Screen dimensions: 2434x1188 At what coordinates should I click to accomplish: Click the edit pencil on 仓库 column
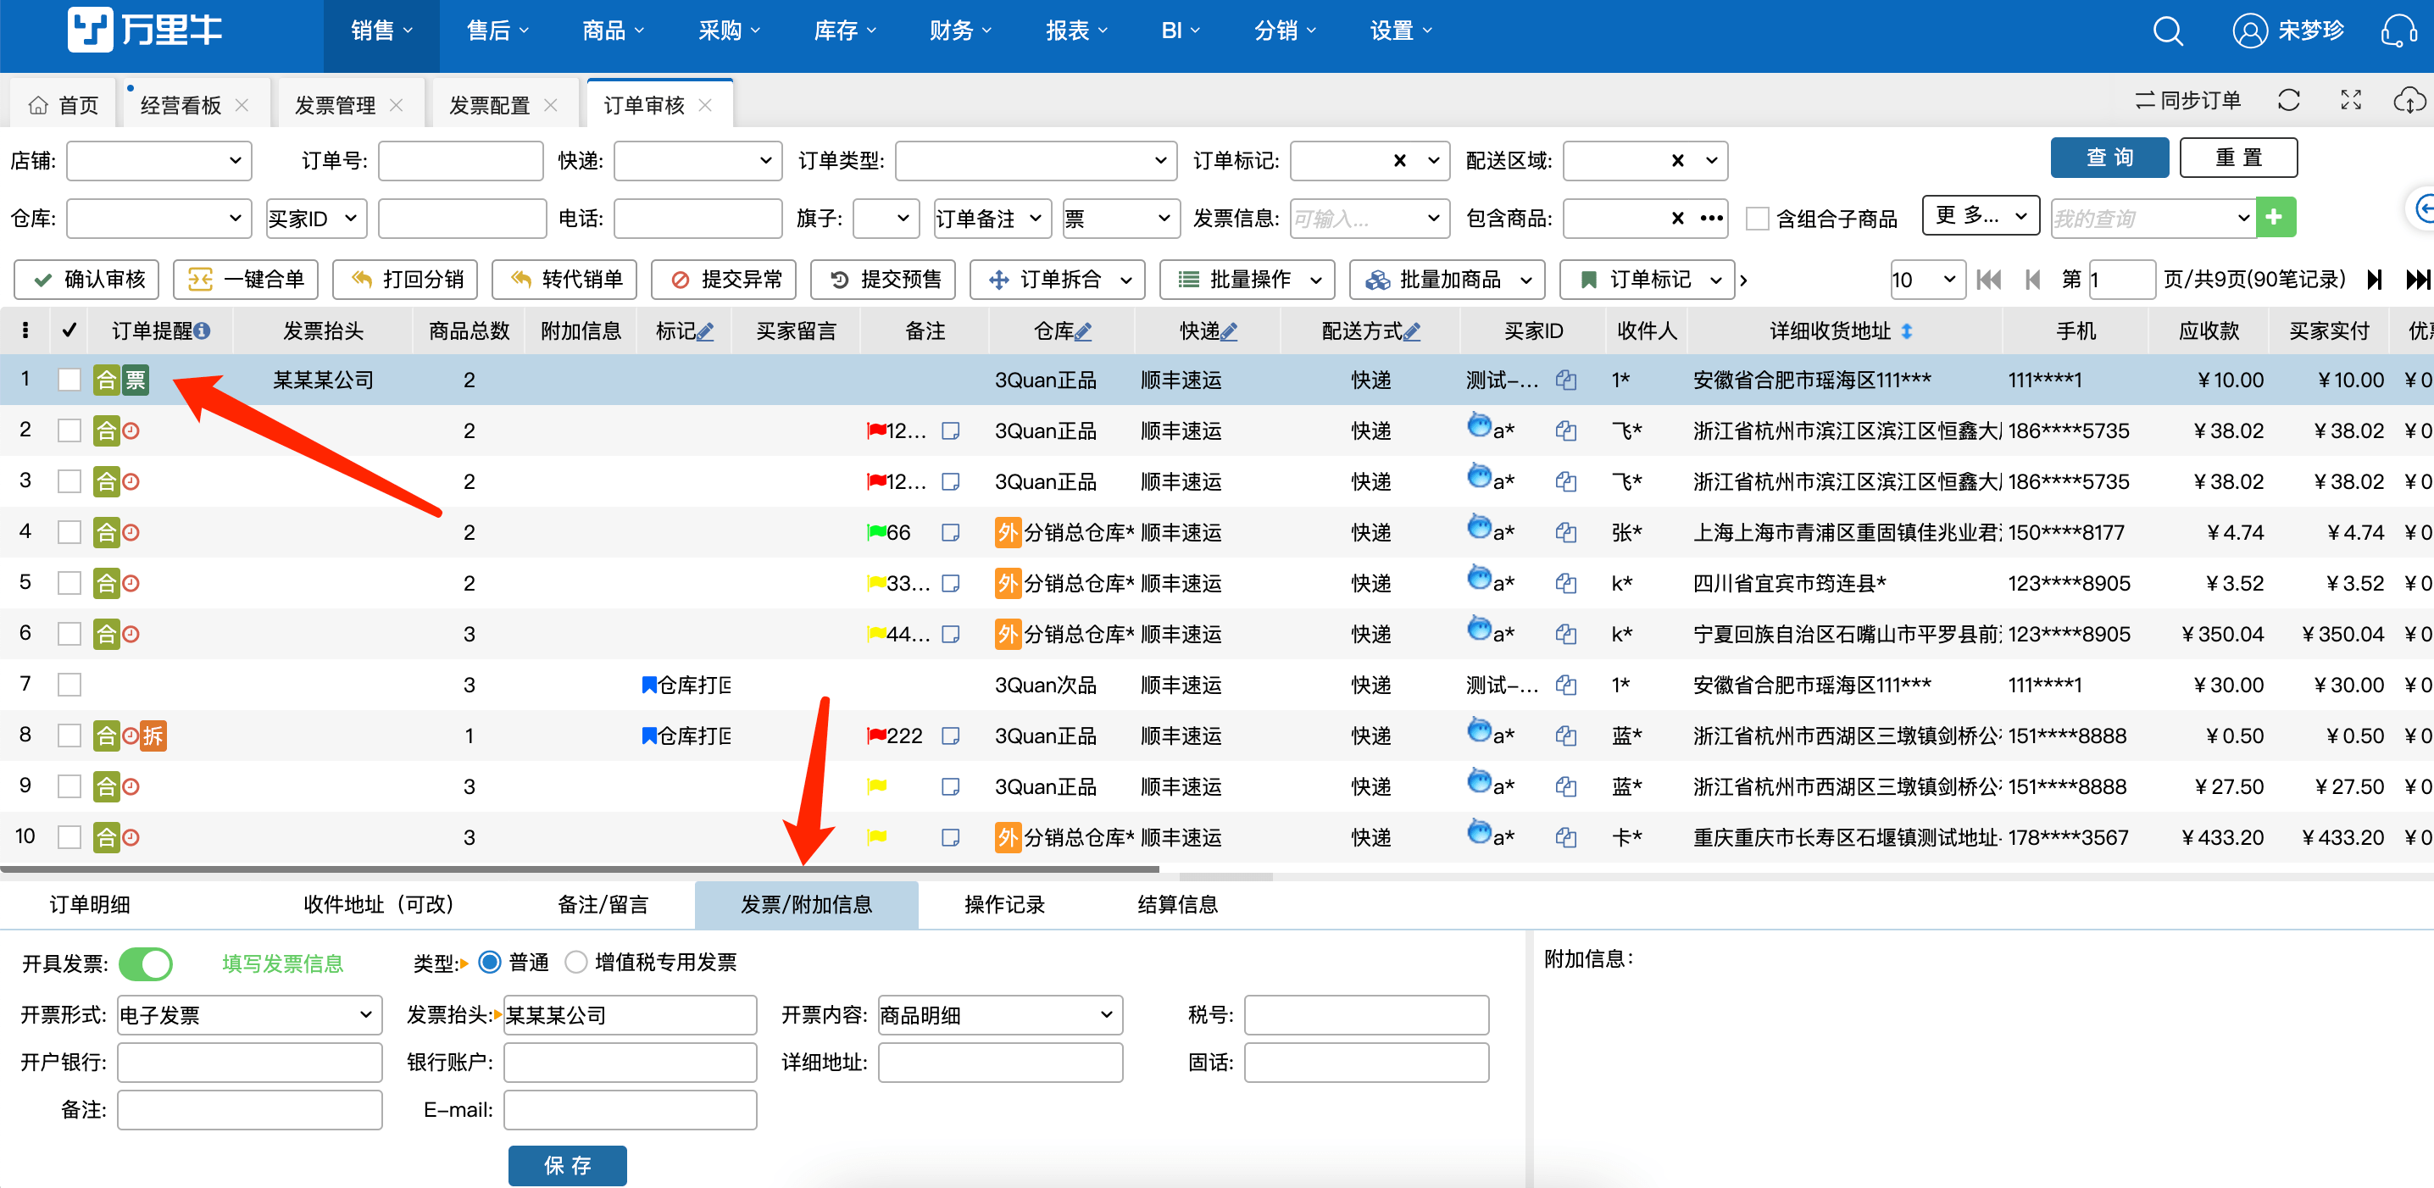pyautogui.click(x=1083, y=331)
